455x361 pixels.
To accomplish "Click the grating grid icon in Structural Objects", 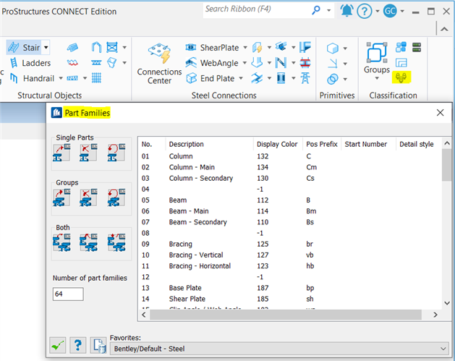I will point(96,78).
